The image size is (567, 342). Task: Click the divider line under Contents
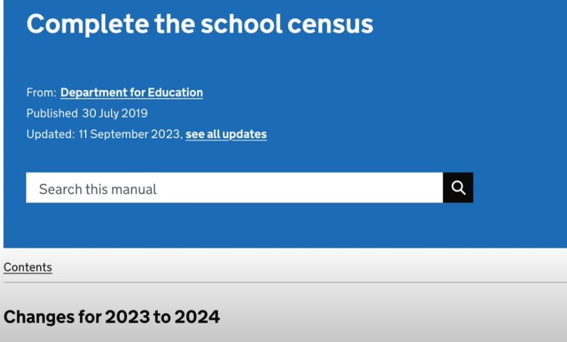tap(285, 282)
